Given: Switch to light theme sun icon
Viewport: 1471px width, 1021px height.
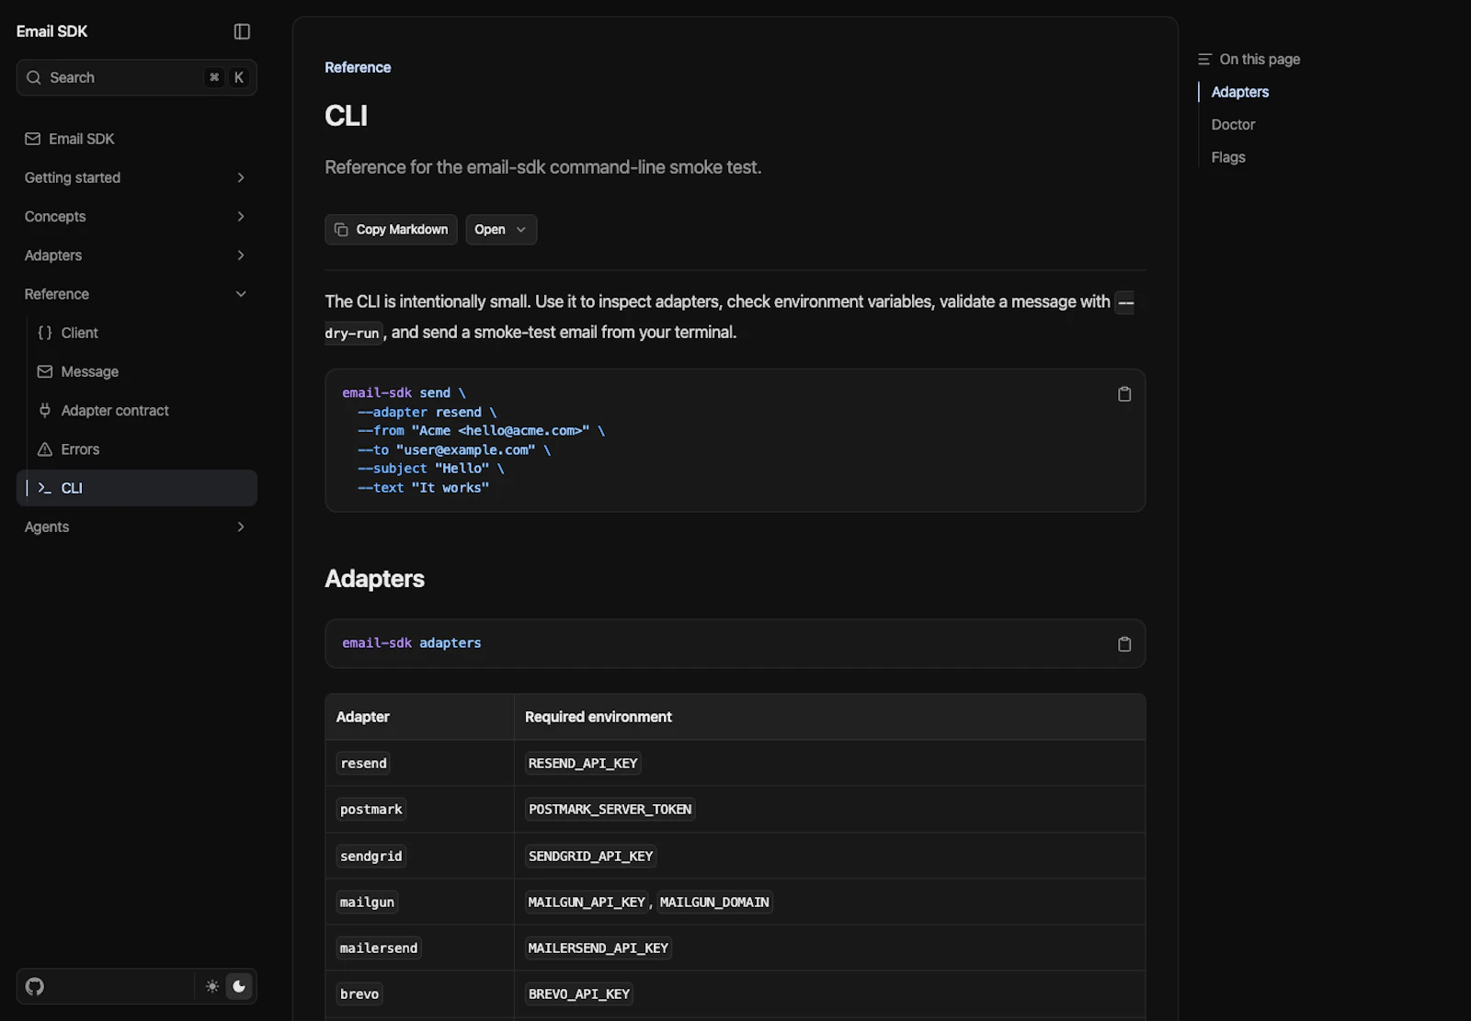Looking at the screenshot, I should point(212,986).
